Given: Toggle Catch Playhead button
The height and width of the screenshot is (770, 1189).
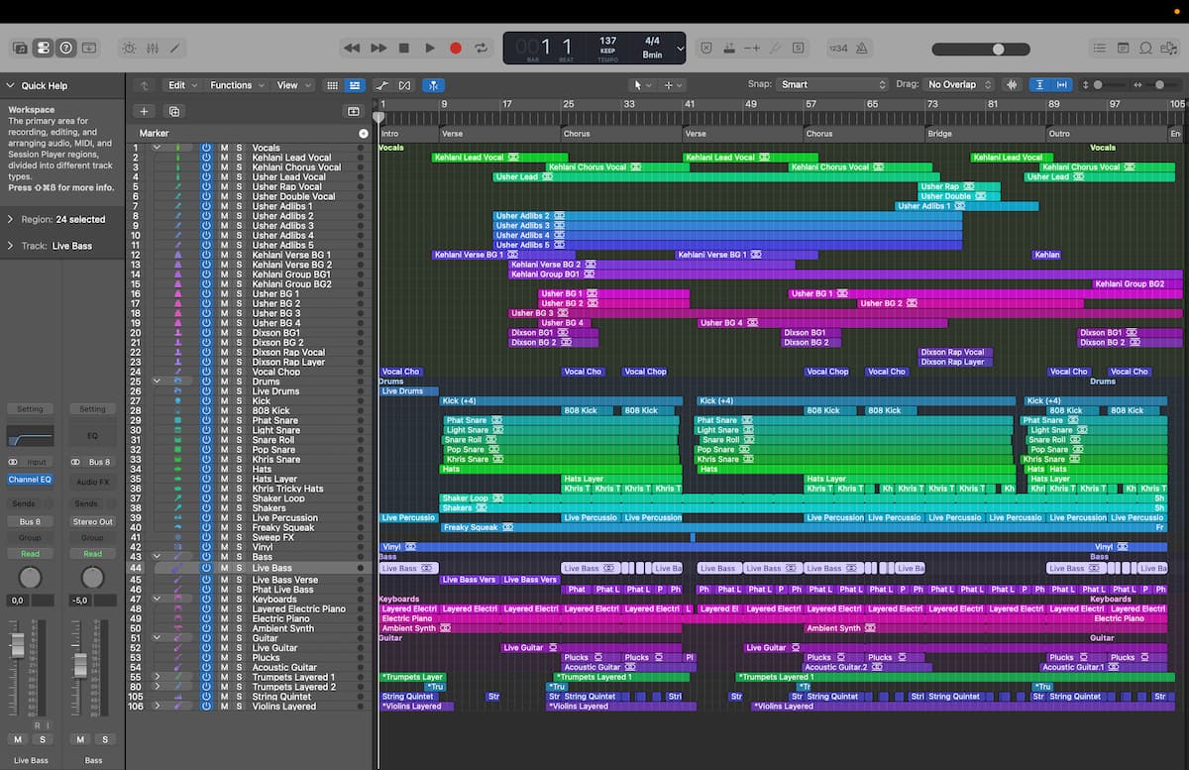Looking at the screenshot, I should click(x=433, y=85).
